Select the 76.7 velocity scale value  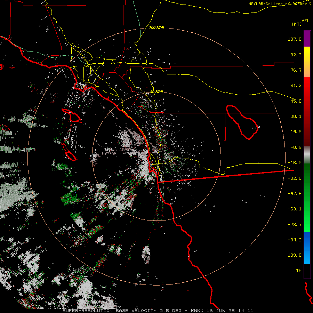(x=296, y=70)
